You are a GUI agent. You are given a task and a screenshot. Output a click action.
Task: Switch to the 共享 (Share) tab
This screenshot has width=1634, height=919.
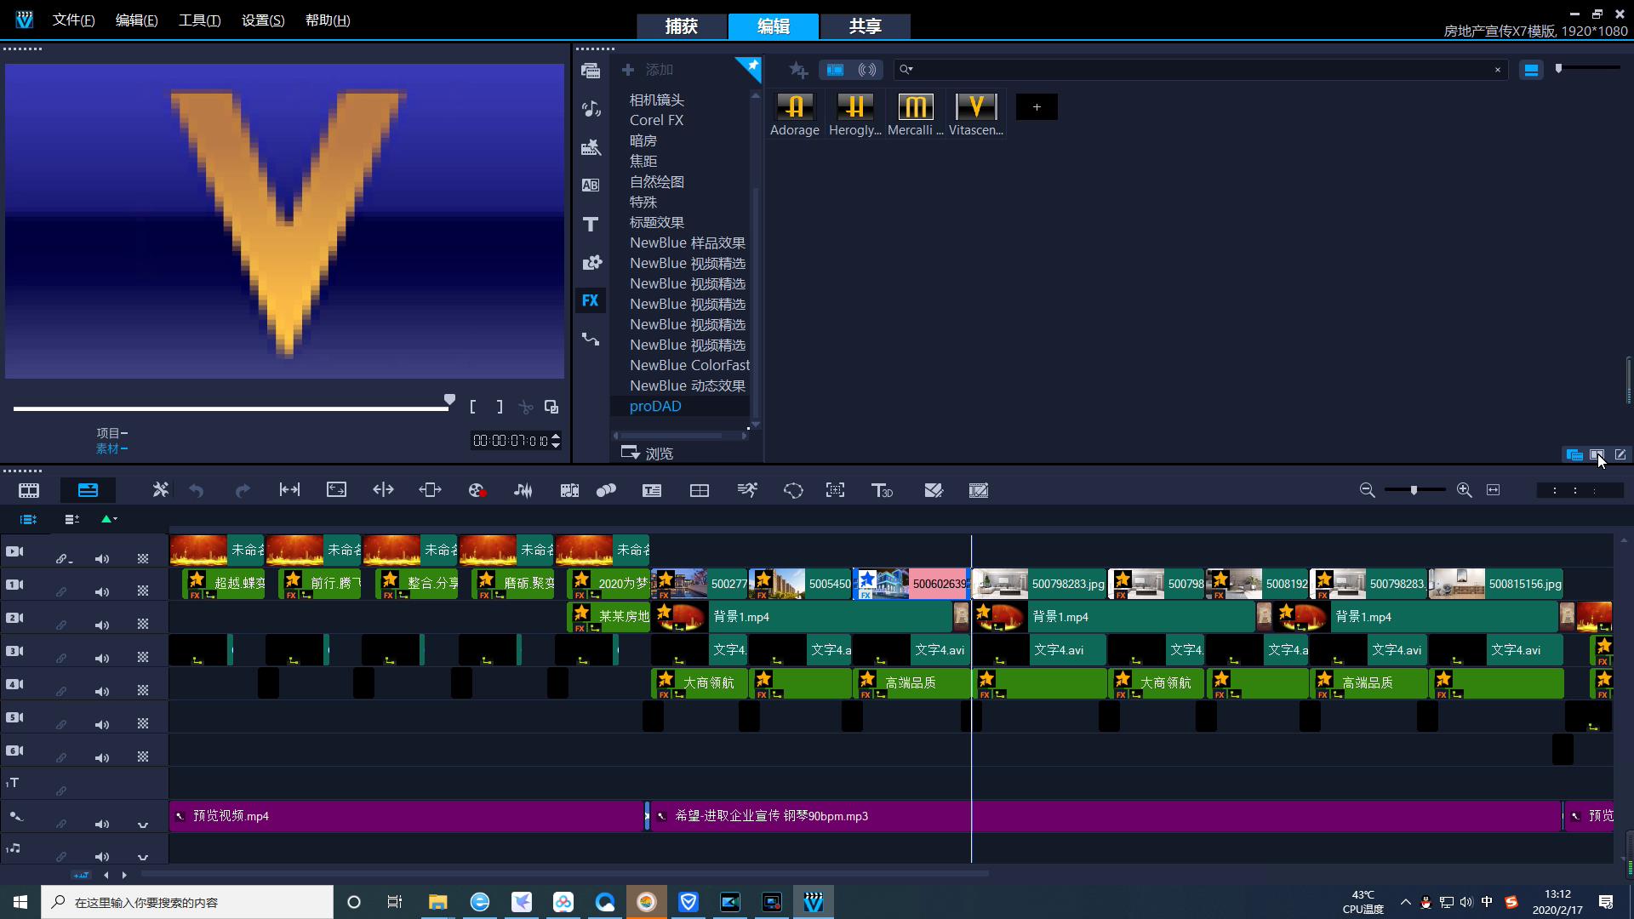[866, 26]
